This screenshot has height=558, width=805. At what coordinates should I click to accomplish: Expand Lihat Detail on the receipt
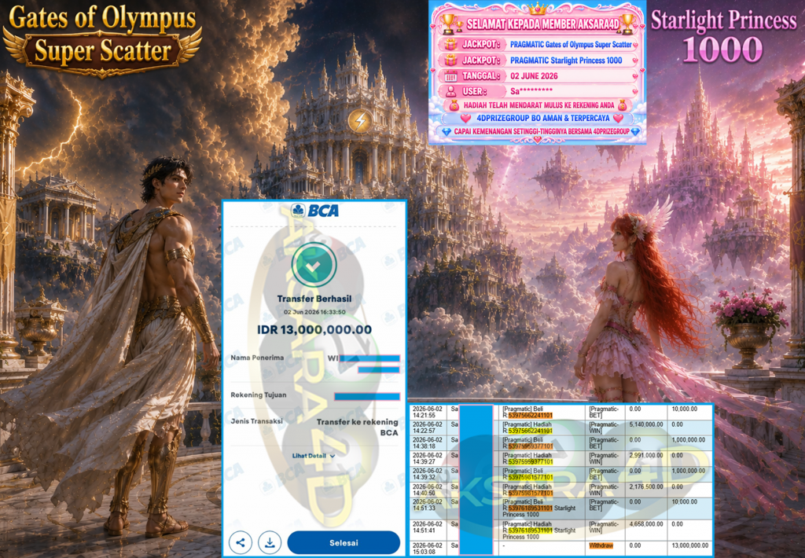coord(314,456)
